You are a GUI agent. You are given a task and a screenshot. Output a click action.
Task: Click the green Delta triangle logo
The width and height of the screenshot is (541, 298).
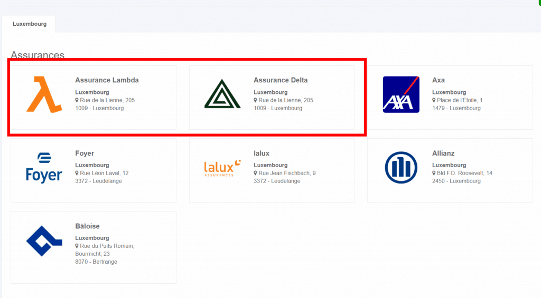tap(222, 94)
